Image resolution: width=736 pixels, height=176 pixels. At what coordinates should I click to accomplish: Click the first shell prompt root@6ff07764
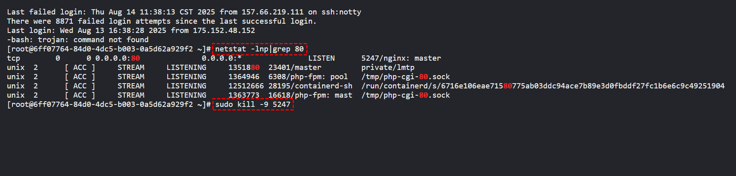point(109,49)
